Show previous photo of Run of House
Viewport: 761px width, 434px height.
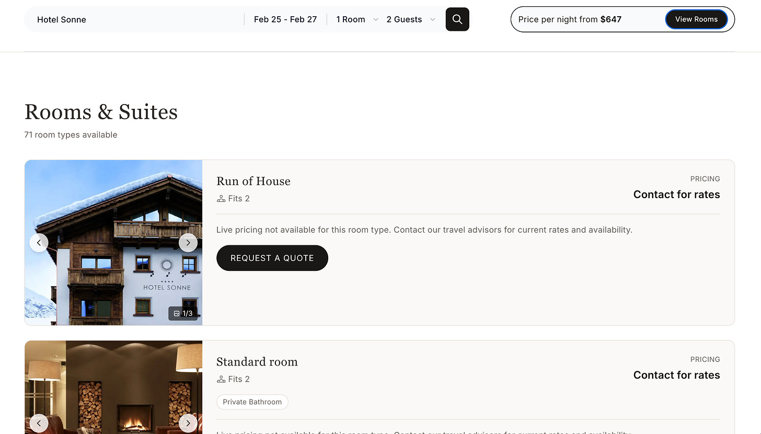tap(39, 243)
